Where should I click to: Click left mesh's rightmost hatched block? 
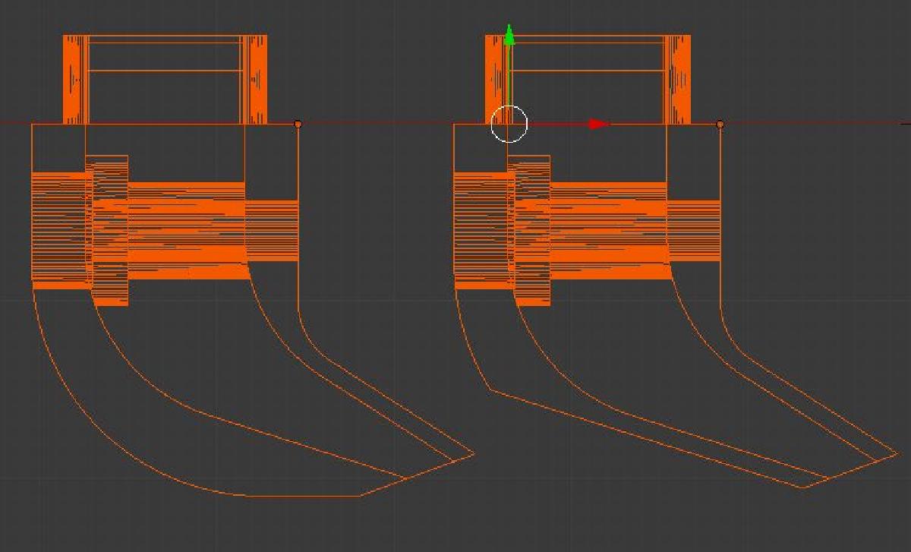pos(271,230)
